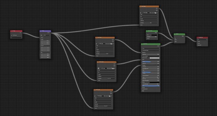Open color space dropdown in Base Color Image Texture node
The image size is (217, 116).
pos(110,54)
